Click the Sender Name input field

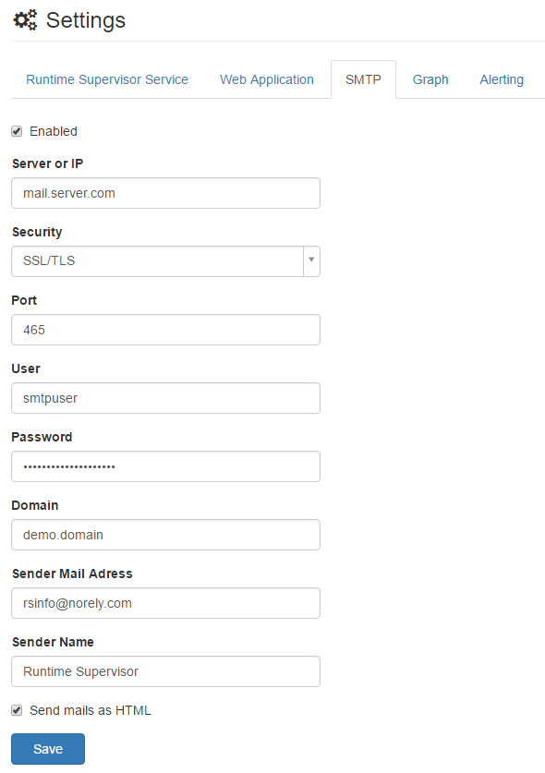click(165, 671)
